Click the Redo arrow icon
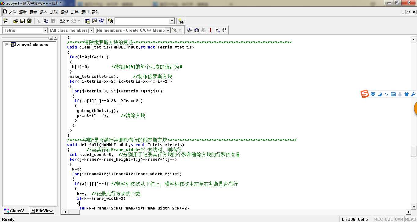Screen dimensions: 417x222 click(x=73, y=21)
